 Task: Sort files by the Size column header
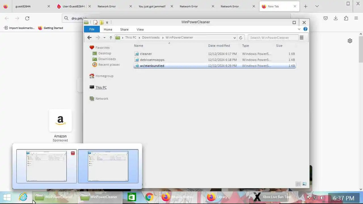click(x=279, y=46)
